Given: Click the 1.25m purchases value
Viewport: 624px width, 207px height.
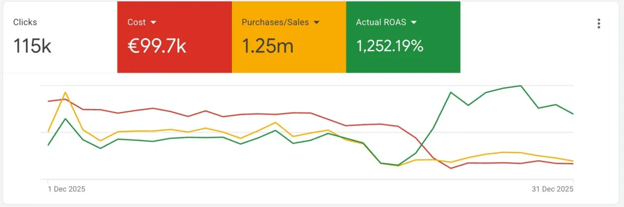Looking at the screenshot, I should [x=268, y=46].
